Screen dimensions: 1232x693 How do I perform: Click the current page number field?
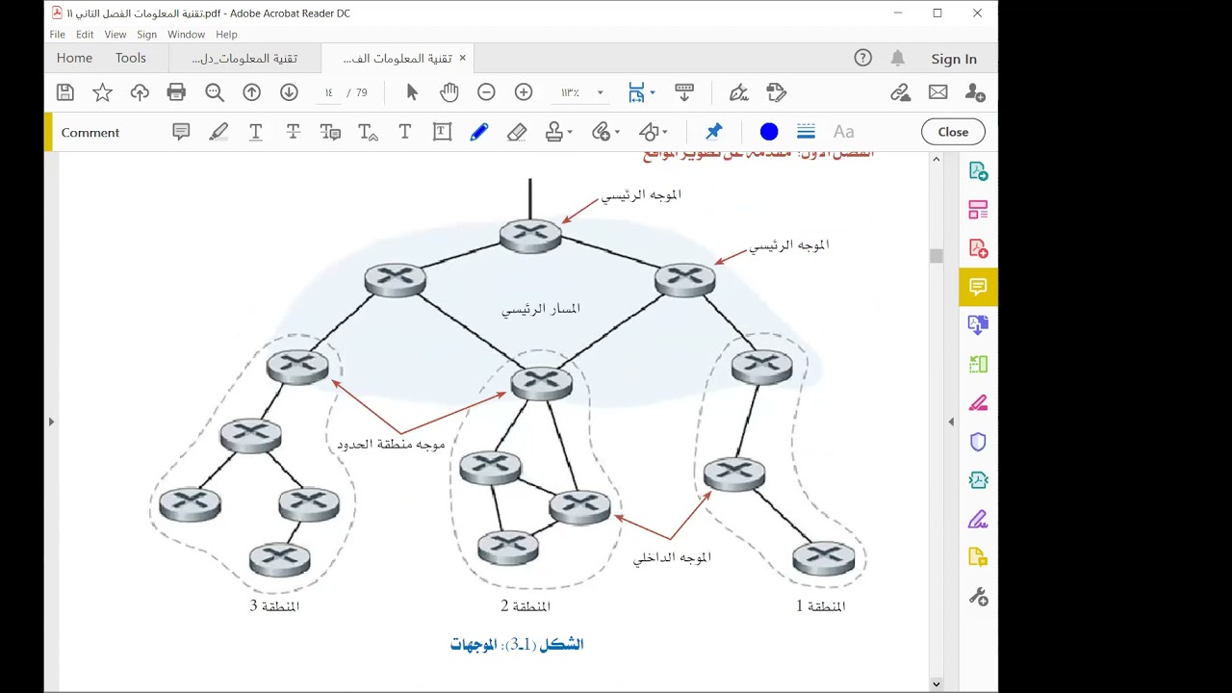329,92
